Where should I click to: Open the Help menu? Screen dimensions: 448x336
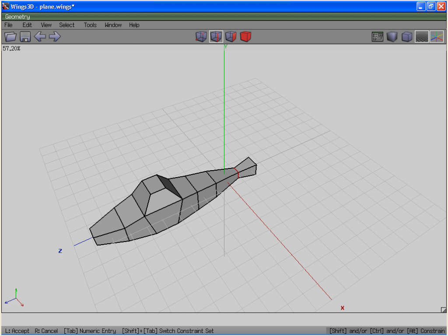(134, 25)
